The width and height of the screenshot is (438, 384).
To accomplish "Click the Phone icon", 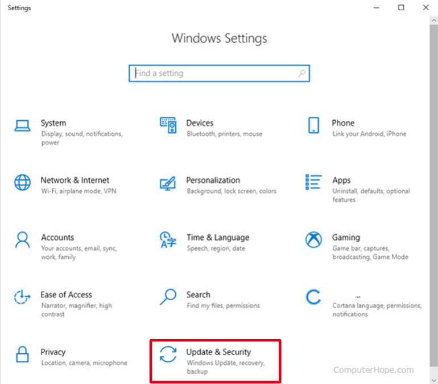I will pos(313,125).
